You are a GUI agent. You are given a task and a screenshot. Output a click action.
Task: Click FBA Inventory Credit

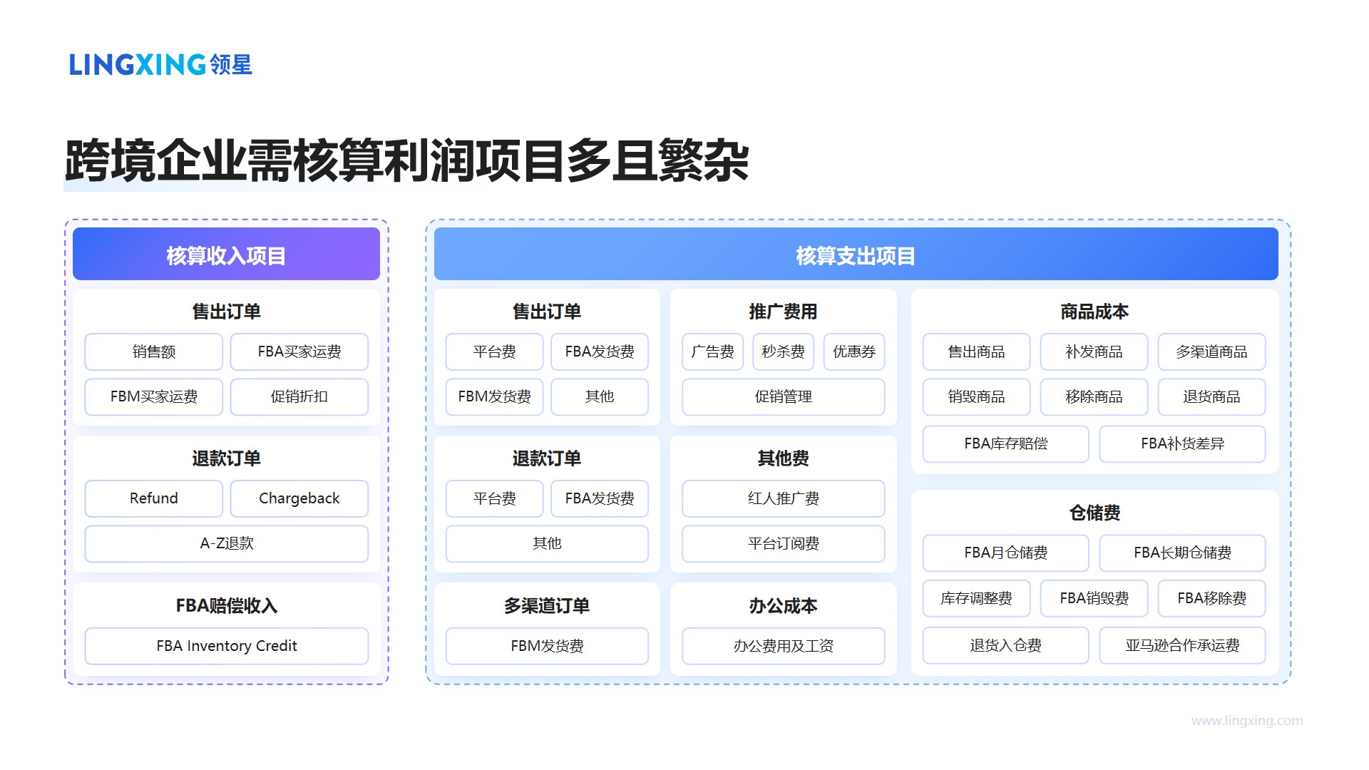[x=226, y=646]
